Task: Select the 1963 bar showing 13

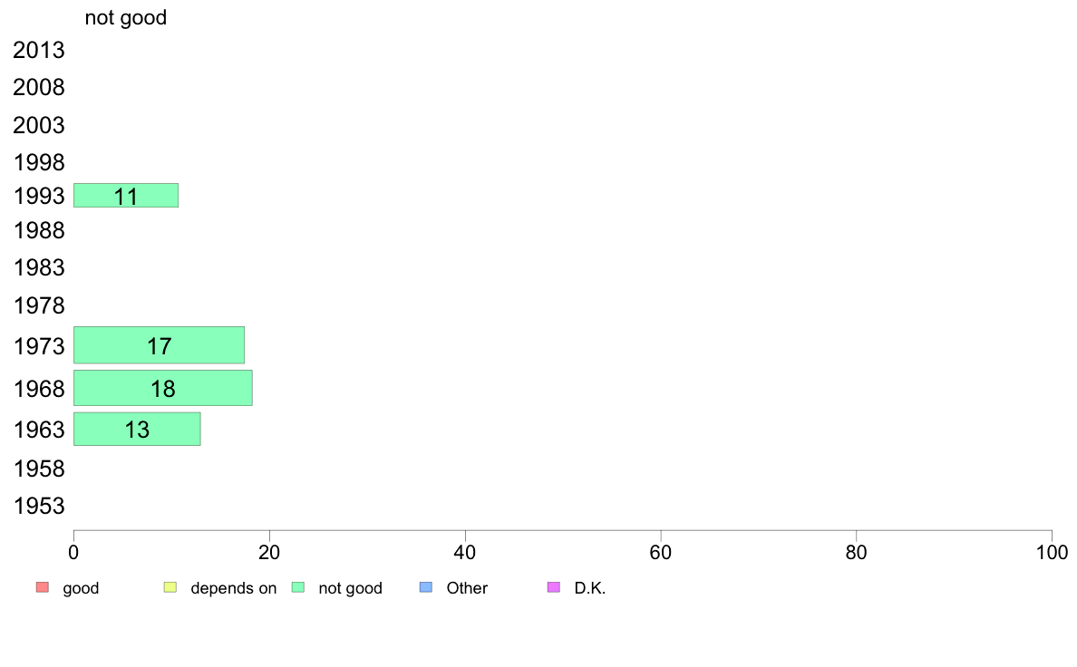Action: (x=137, y=430)
